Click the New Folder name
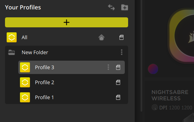The width and height of the screenshot is (194, 122). click(35, 52)
